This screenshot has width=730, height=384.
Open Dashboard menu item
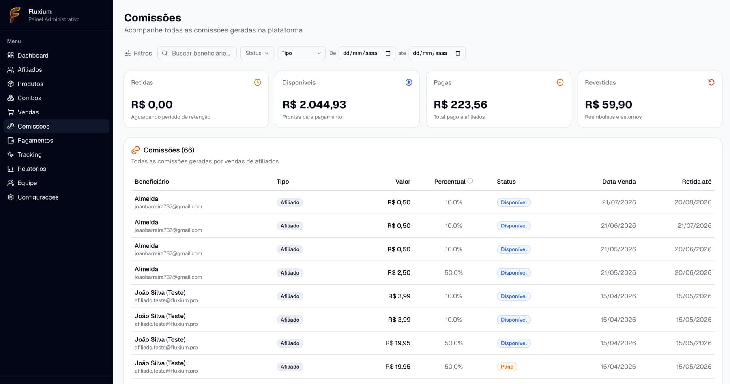click(x=56, y=55)
